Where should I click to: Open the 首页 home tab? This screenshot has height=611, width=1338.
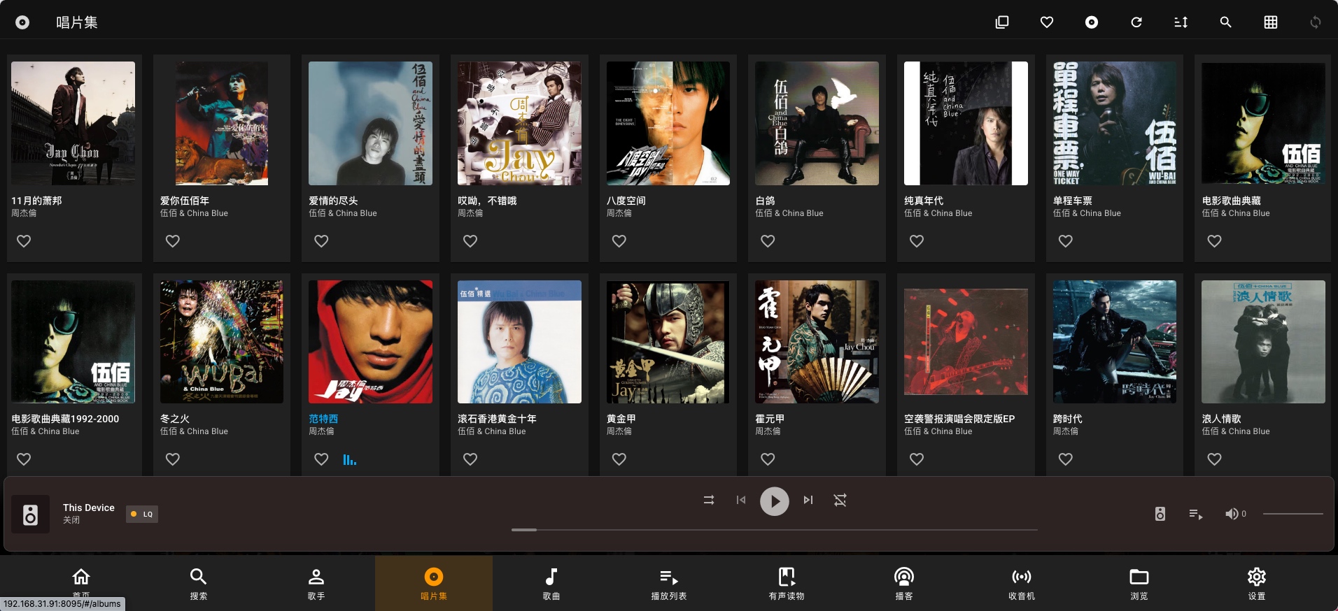click(x=81, y=582)
